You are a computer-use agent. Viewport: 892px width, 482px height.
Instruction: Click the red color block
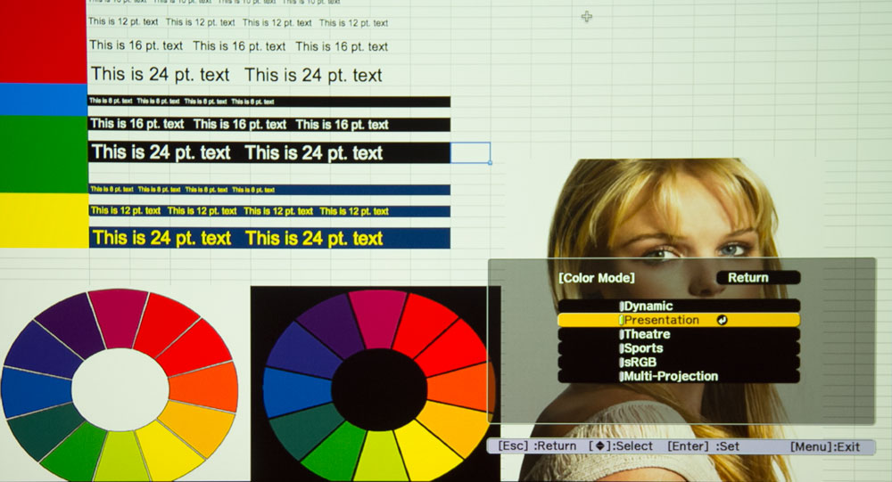(x=43, y=42)
